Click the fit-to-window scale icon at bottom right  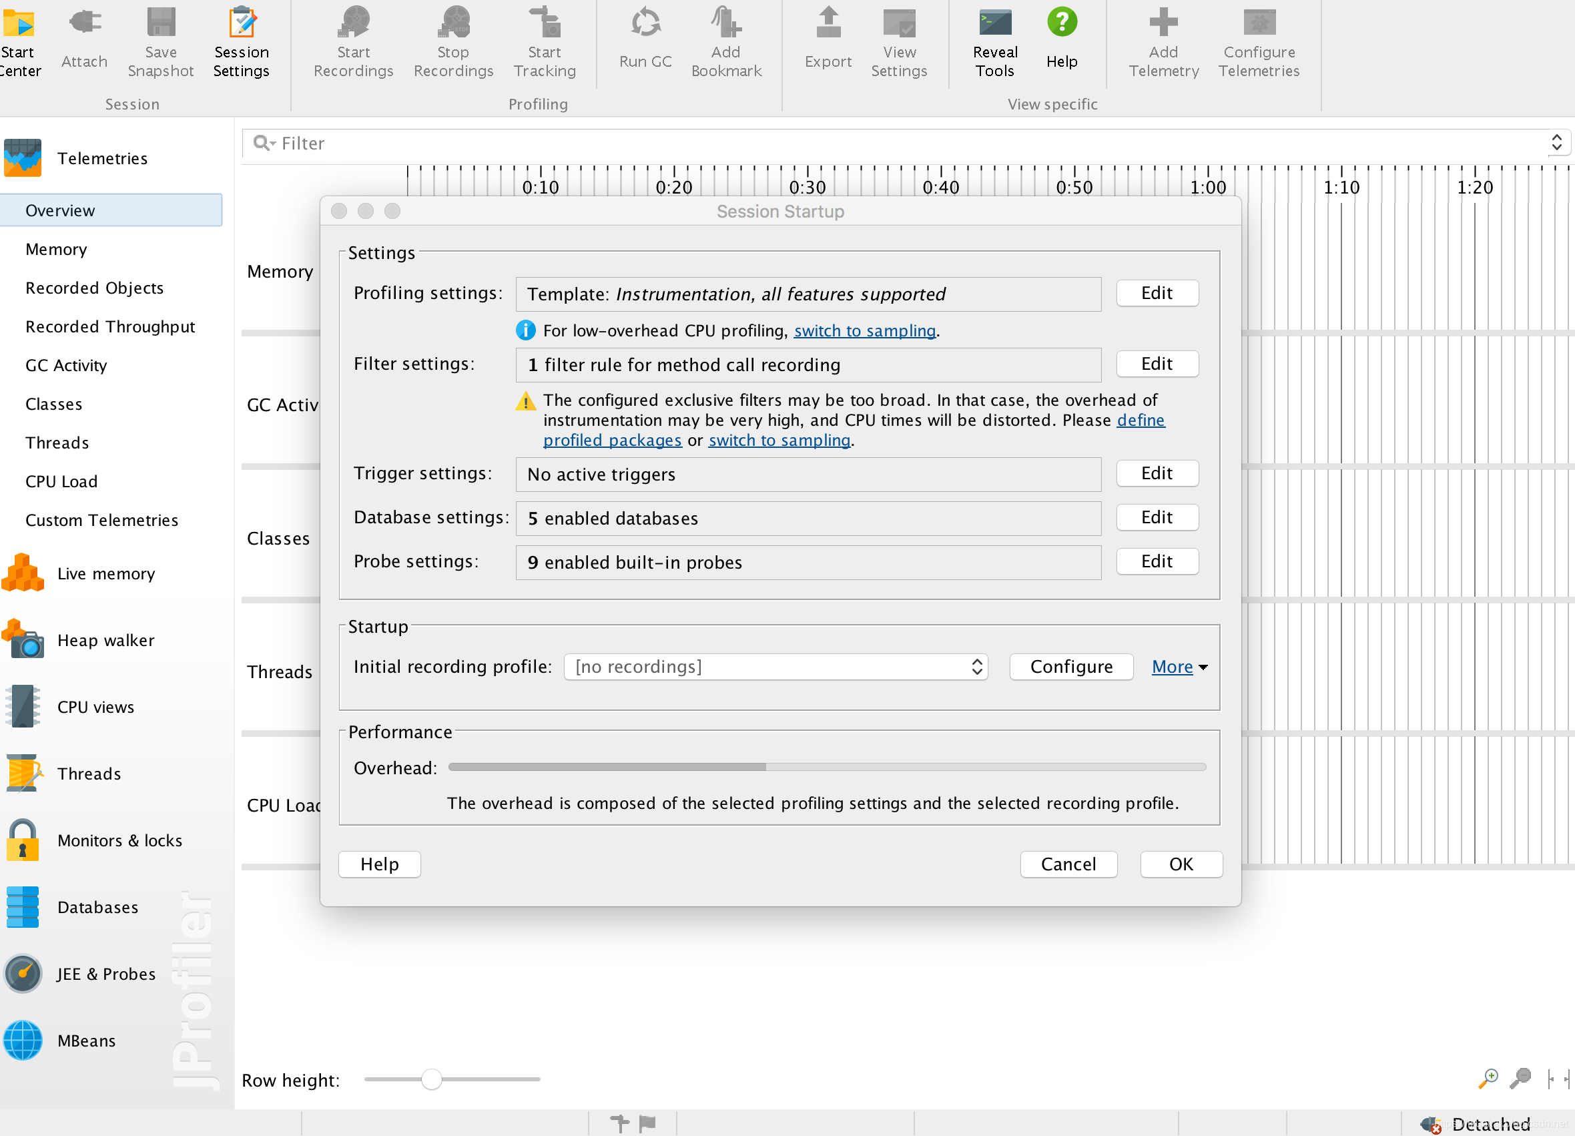point(1558,1079)
